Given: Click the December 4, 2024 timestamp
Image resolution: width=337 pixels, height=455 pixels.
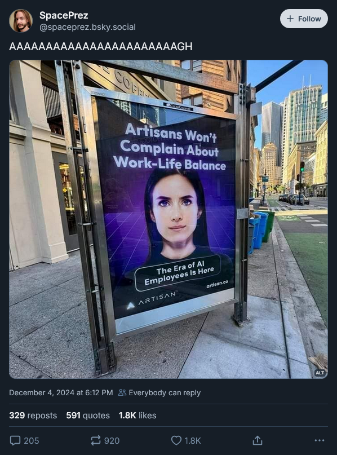Looking at the screenshot, I should click(x=61, y=392).
